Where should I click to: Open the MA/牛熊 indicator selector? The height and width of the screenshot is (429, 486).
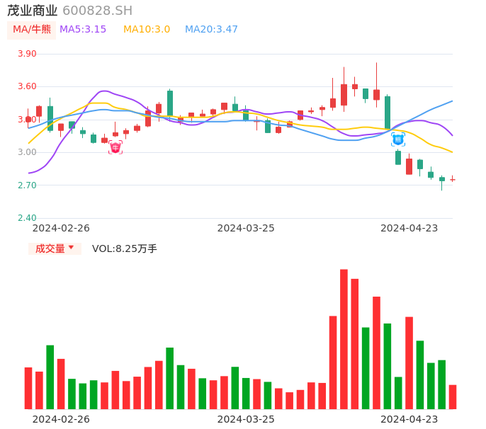coord(32,29)
